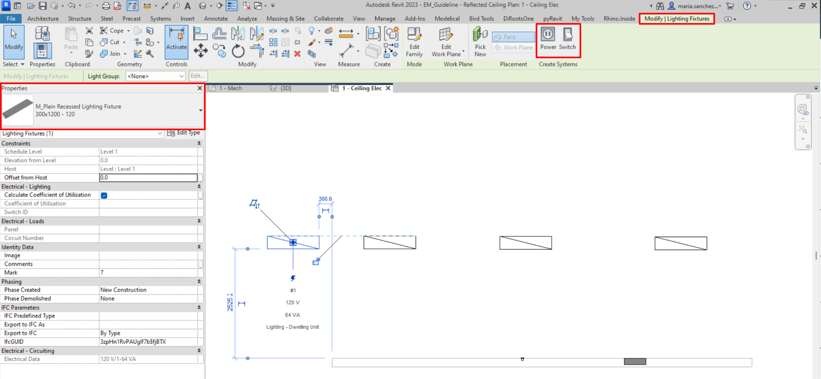Switch to the {3D} view tab
This screenshot has height=379, width=821.
pyautogui.click(x=285, y=88)
